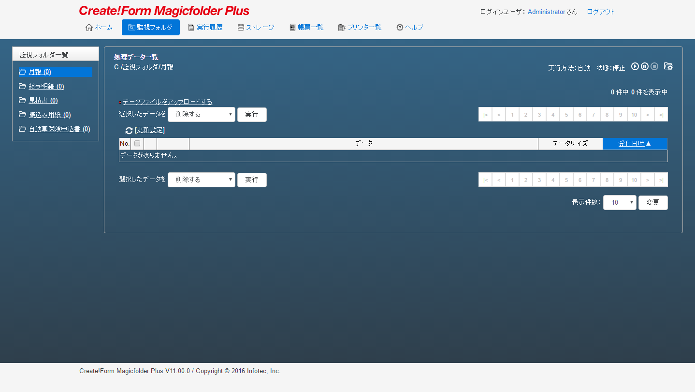Sort by 受付日時 column header
This screenshot has width=695, height=392.
(635, 144)
